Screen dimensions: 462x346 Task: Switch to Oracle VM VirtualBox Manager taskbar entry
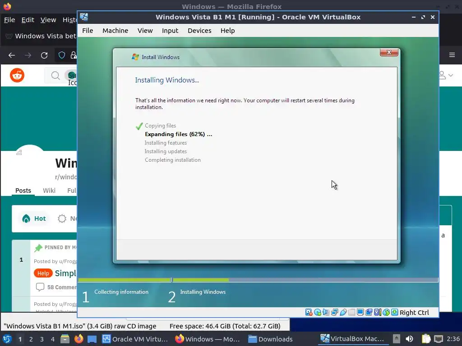coord(135,339)
